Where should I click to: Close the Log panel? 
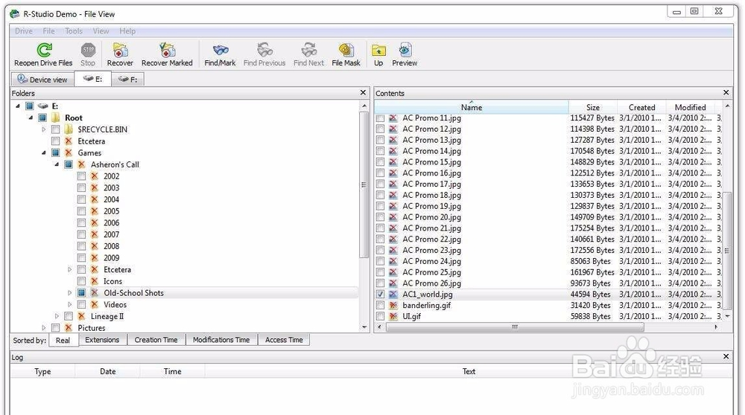point(726,356)
